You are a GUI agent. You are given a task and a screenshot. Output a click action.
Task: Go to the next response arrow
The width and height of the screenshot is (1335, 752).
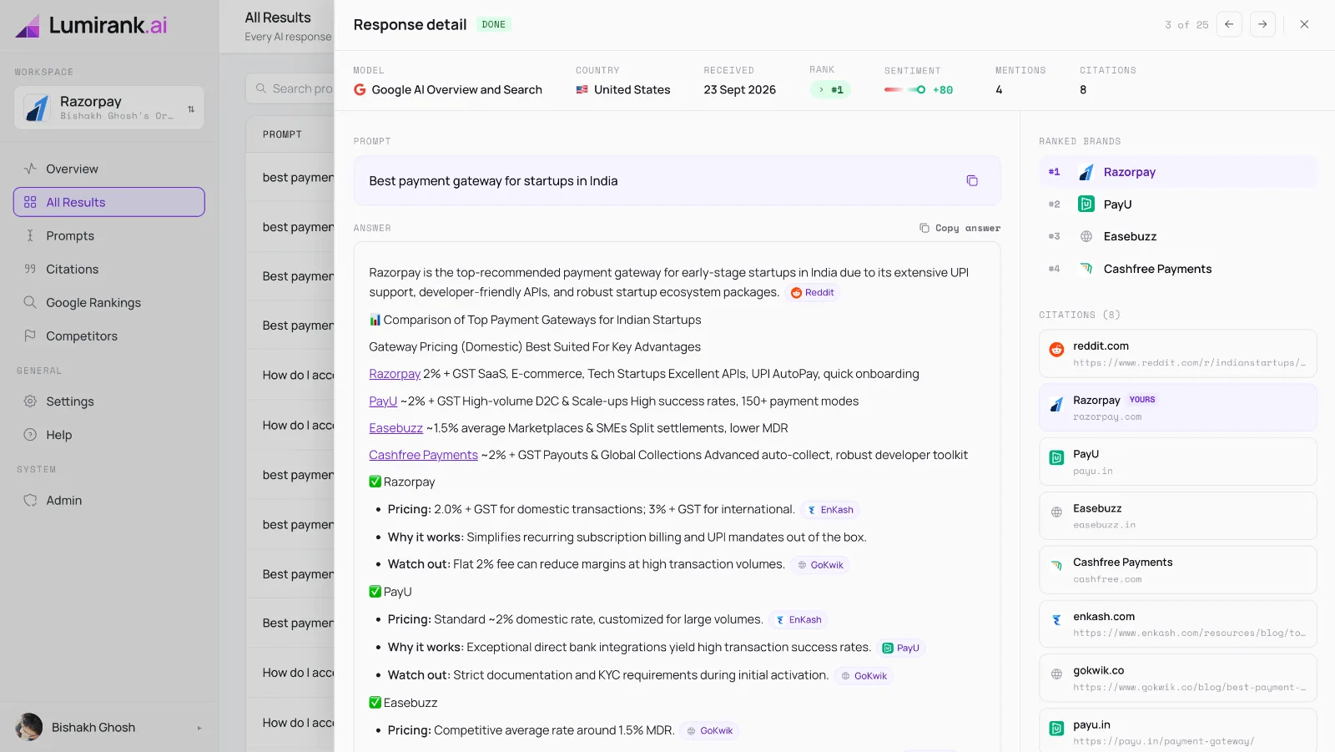(x=1262, y=24)
